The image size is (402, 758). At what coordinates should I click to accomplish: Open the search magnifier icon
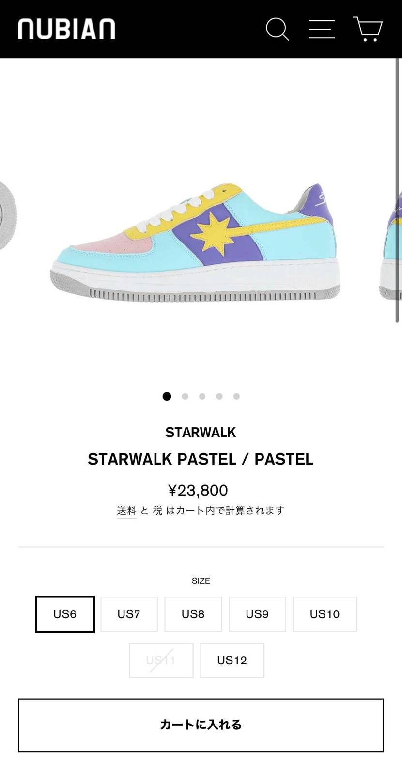278,29
